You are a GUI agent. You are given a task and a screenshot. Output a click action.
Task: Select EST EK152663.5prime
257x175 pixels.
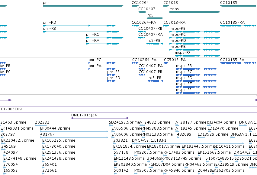pyautogui.click(x=199, y=155)
